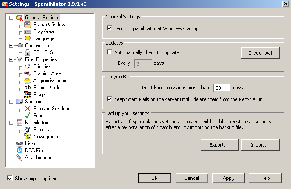Image resolution: width=291 pixels, height=189 pixels.
Task: Click the Priorities 12 icon
Action: pyautogui.click(x=28, y=66)
